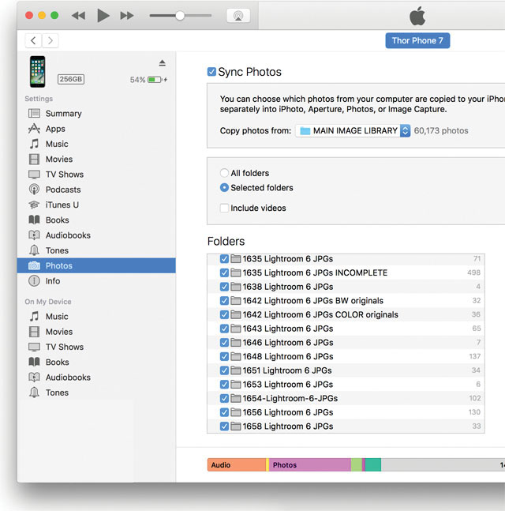
Task: Enable the Include videos checkbox
Action: [224, 208]
